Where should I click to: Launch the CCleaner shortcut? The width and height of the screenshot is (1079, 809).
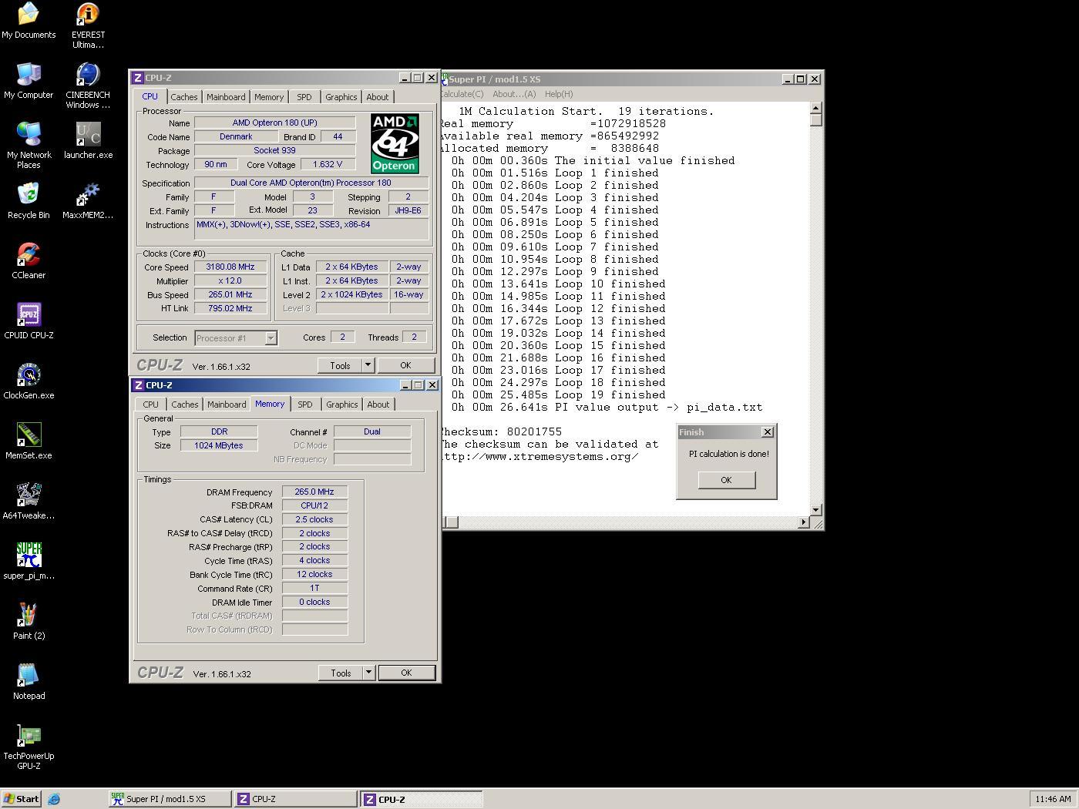point(29,261)
